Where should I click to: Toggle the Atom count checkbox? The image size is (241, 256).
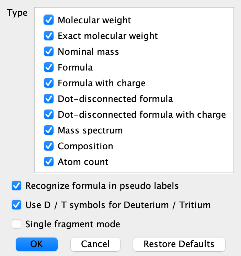coord(49,162)
